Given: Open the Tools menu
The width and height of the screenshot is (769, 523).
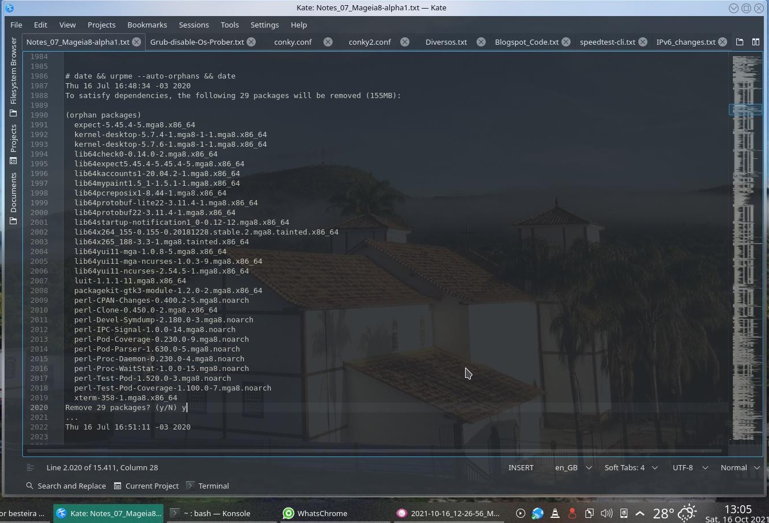Looking at the screenshot, I should point(229,25).
